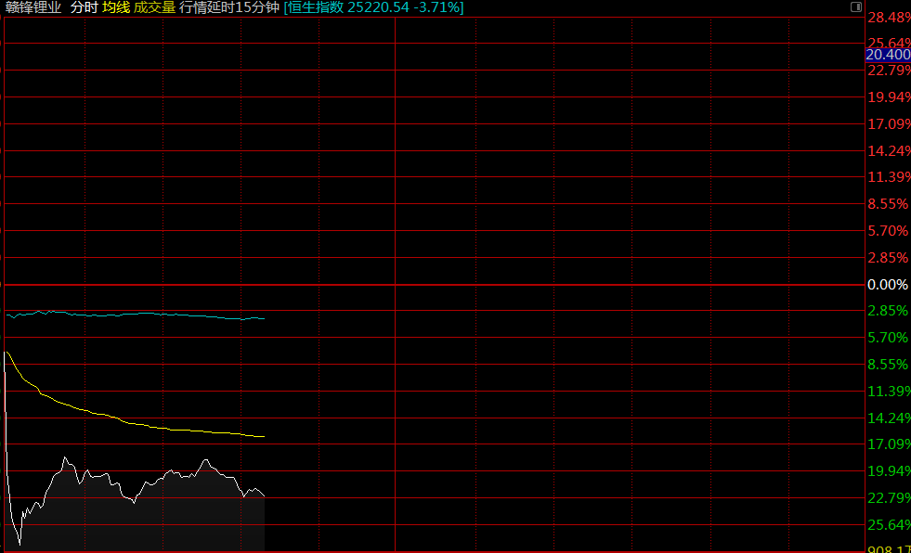911x553 pixels.
Task: Click the 恒生指数 index name
Action: pos(316,7)
